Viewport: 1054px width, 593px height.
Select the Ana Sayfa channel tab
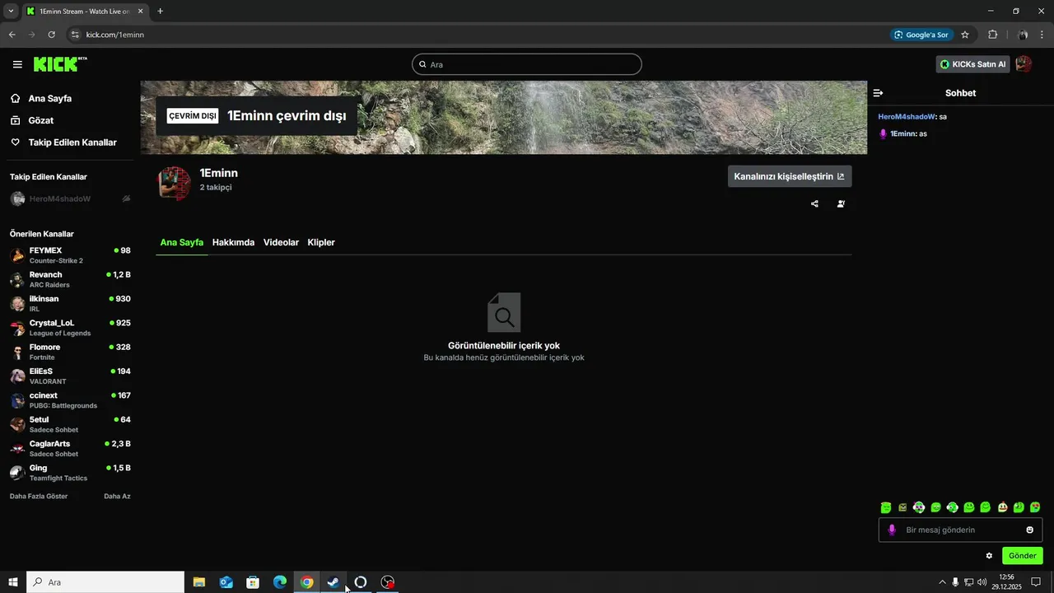pyautogui.click(x=181, y=242)
